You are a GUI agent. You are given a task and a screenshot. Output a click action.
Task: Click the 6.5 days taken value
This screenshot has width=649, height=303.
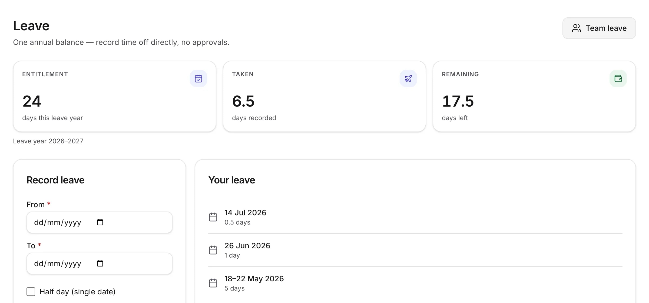tap(243, 101)
